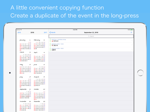Select the April mini calendar
The height and width of the screenshot is (112, 150).
[39, 57]
